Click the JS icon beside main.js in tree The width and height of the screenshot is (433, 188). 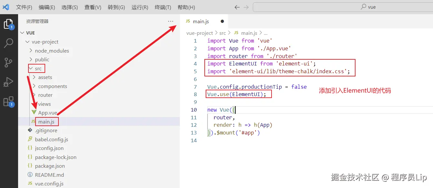point(33,122)
